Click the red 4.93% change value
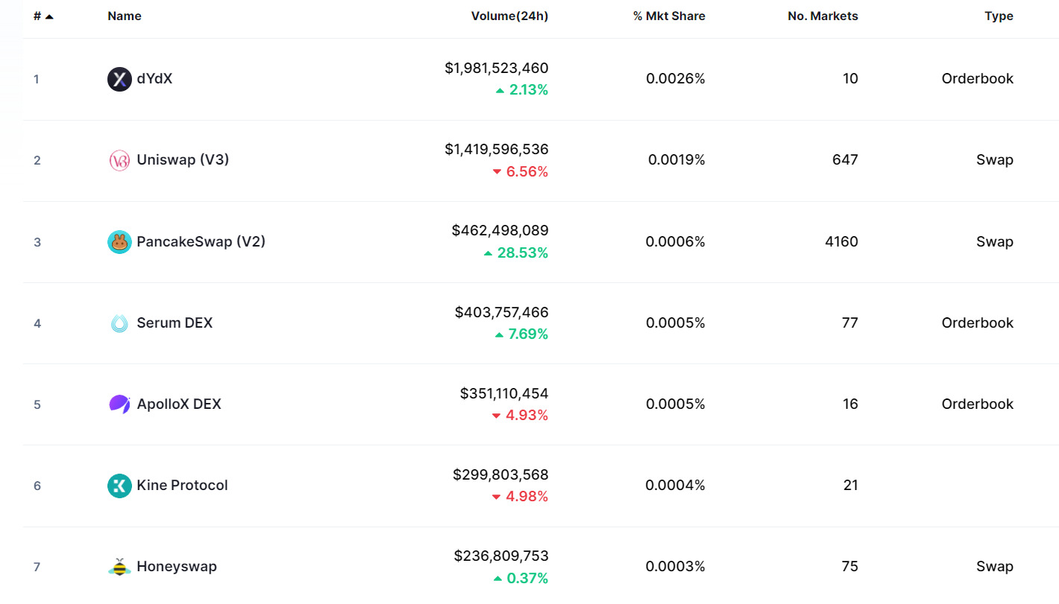This screenshot has width=1059, height=604. (x=527, y=416)
